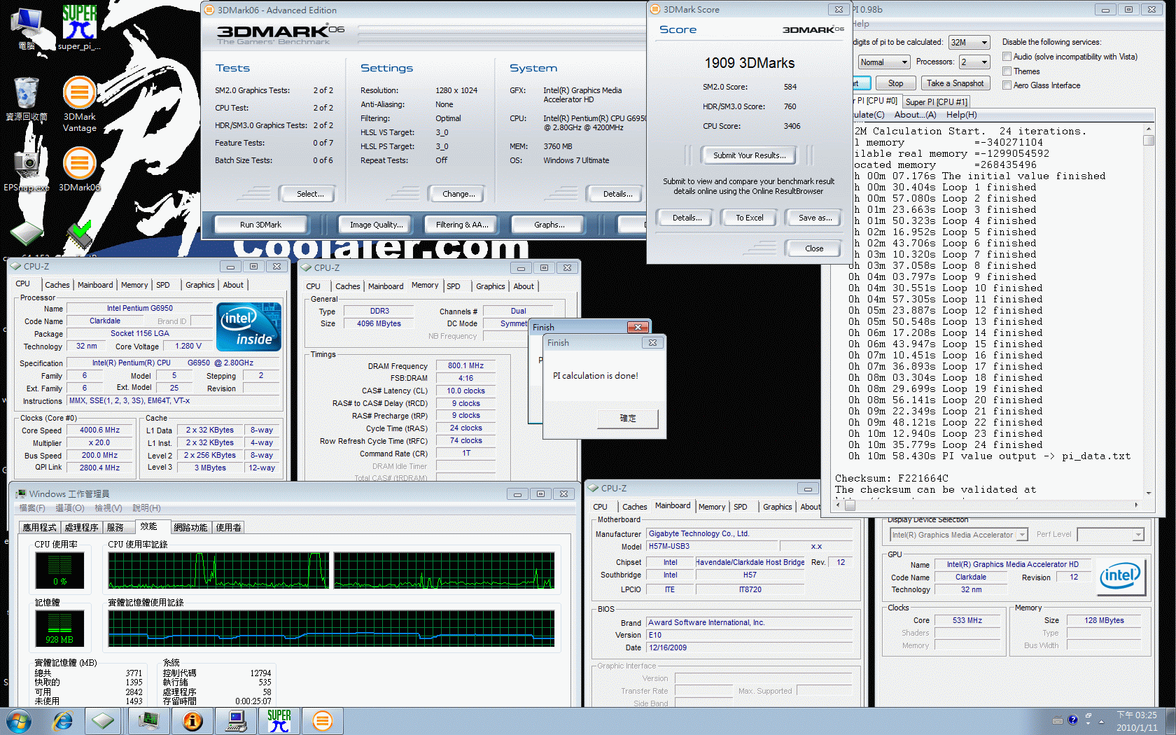Click the Intel inside logo in CPU-Z
The image size is (1176, 735).
point(249,327)
